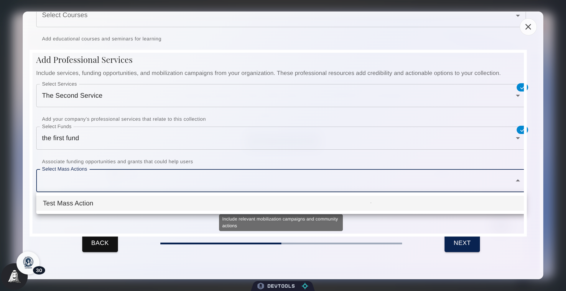Proceed with the NEXT button
Viewport: 566px width, 291px height.
pos(462,243)
